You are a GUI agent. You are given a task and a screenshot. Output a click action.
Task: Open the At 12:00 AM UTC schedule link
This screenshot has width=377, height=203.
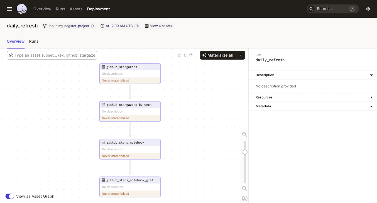coord(119,26)
